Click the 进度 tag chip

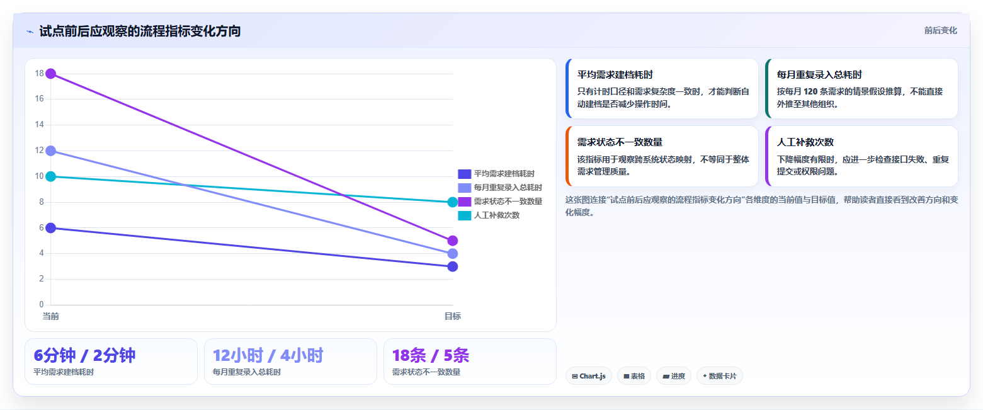[x=674, y=376]
